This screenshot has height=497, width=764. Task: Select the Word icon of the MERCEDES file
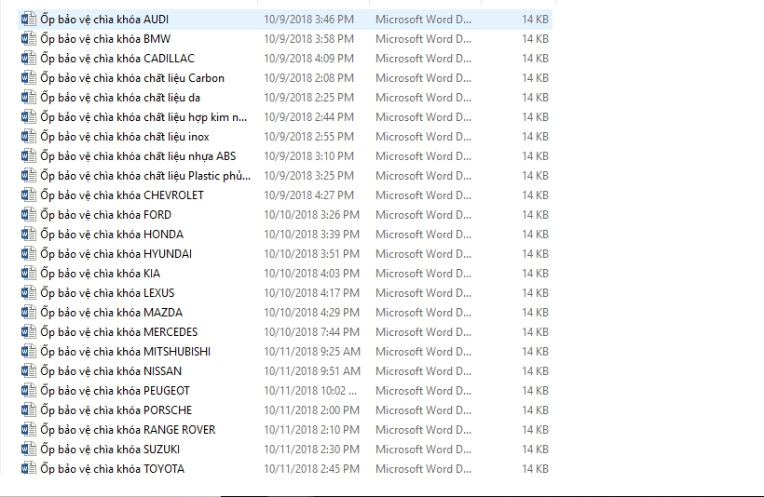29,332
